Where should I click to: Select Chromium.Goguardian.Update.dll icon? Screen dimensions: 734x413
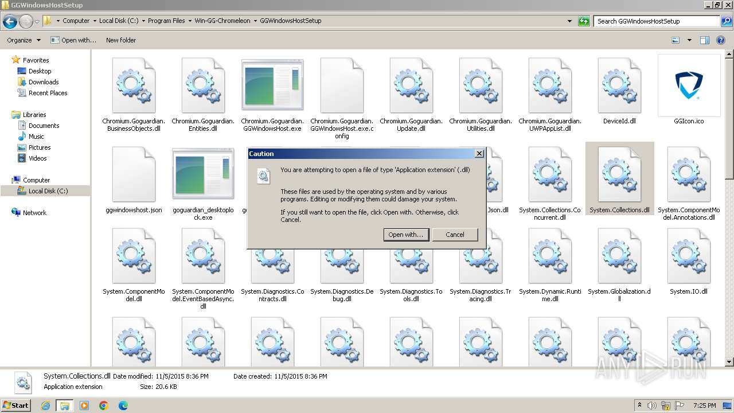[x=411, y=85]
